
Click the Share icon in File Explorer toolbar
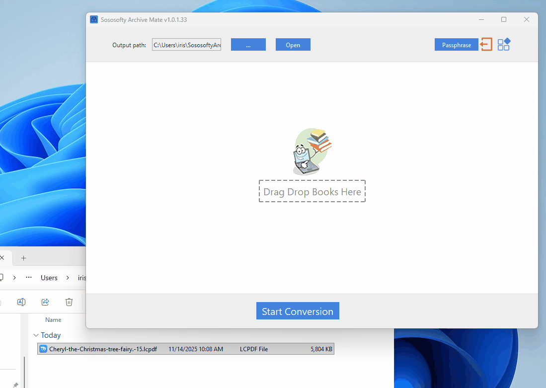45,302
